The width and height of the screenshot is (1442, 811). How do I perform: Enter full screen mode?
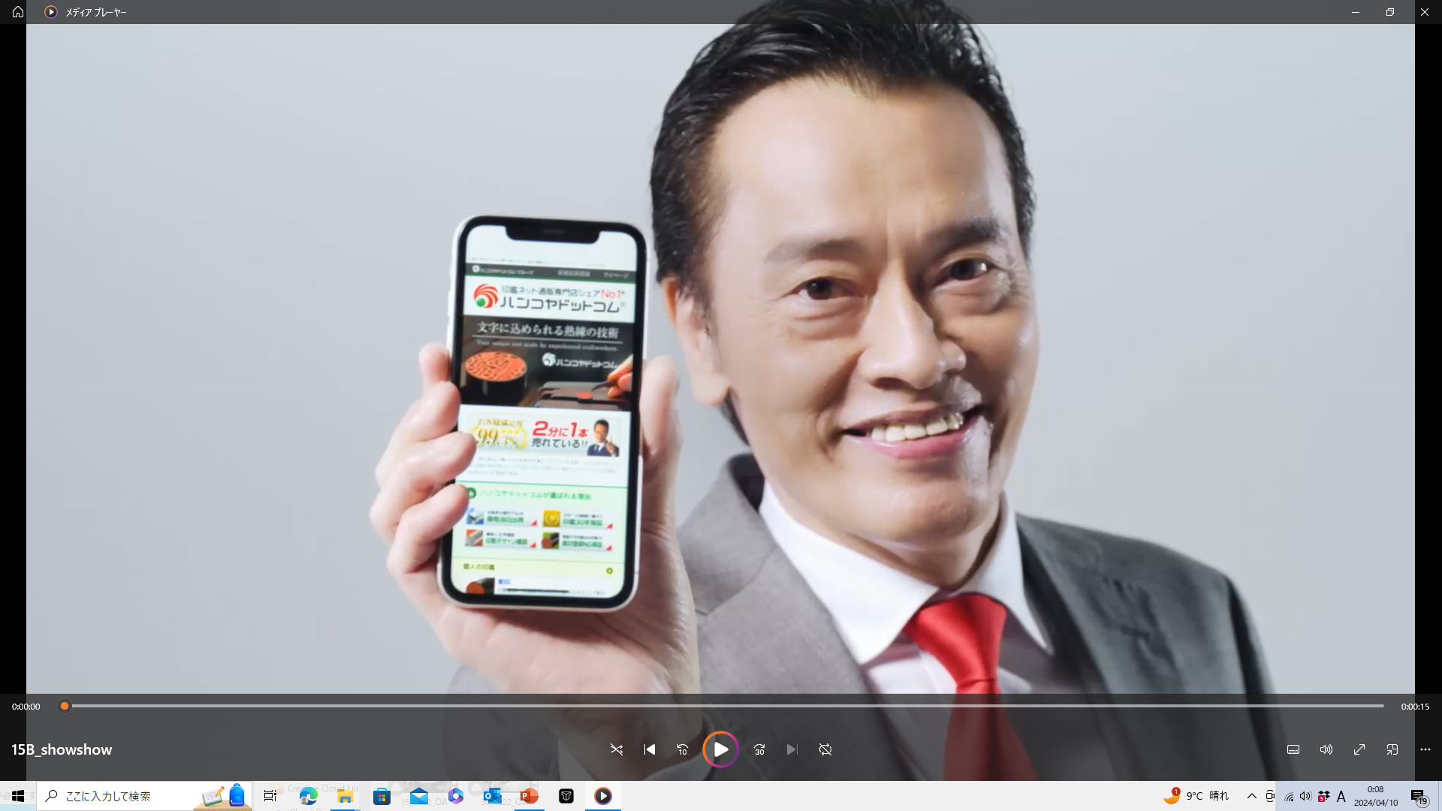(1359, 749)
